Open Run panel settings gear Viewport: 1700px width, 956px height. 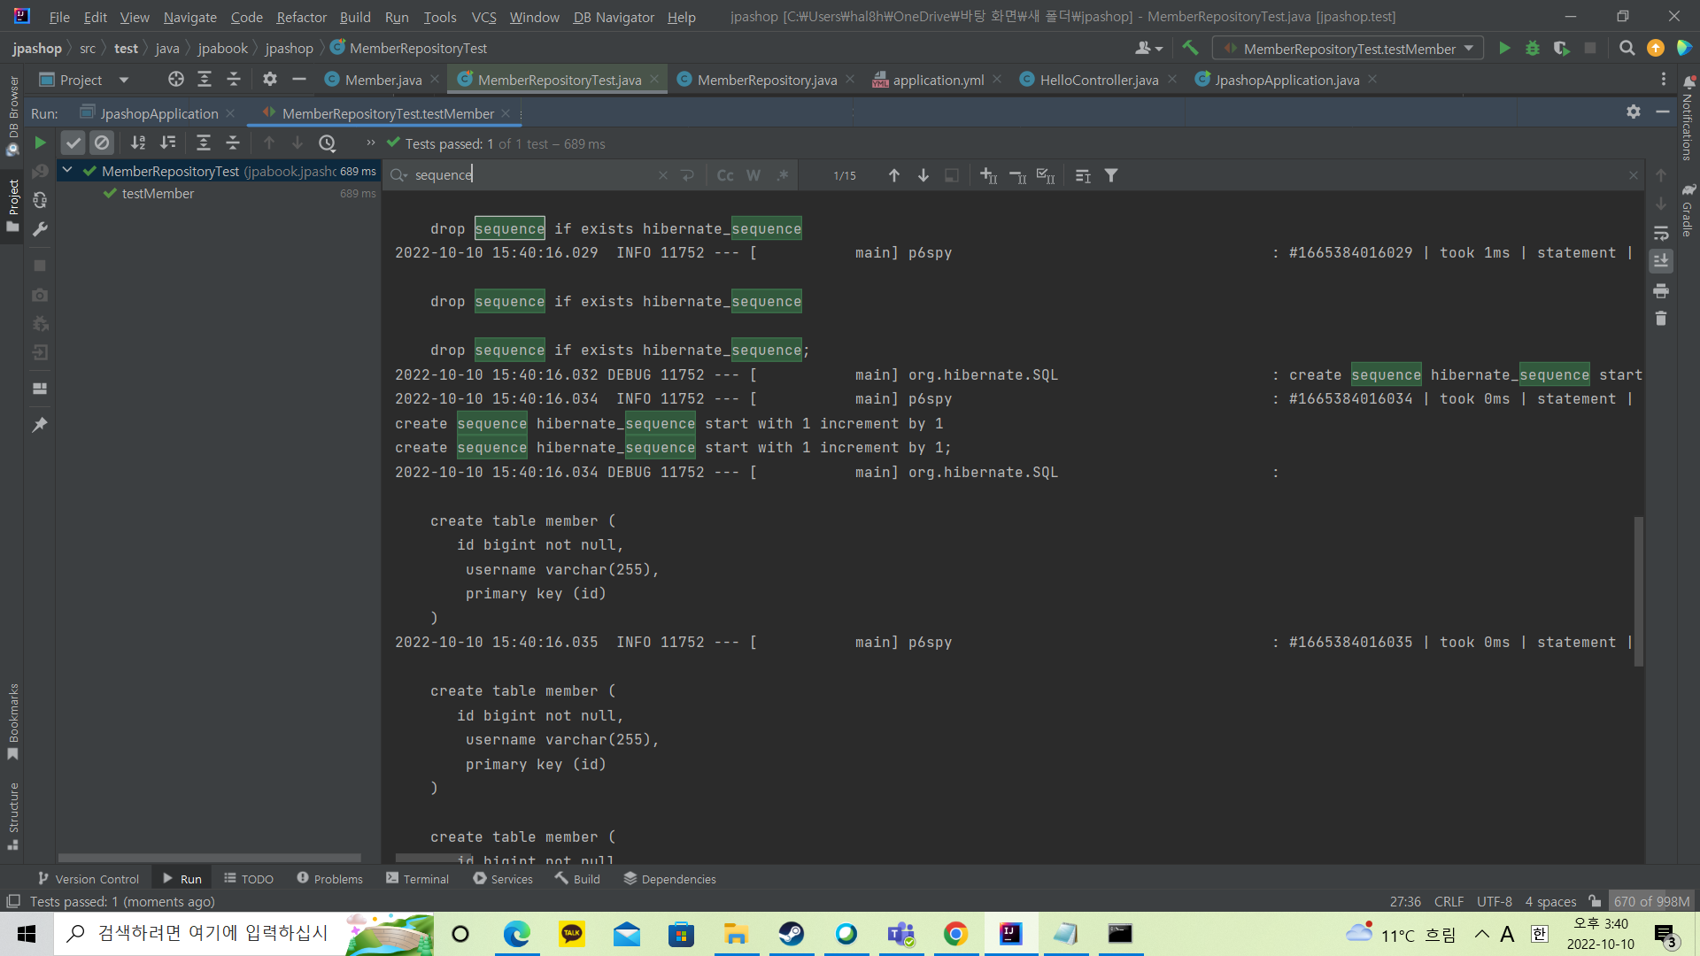pos(1634,112)
